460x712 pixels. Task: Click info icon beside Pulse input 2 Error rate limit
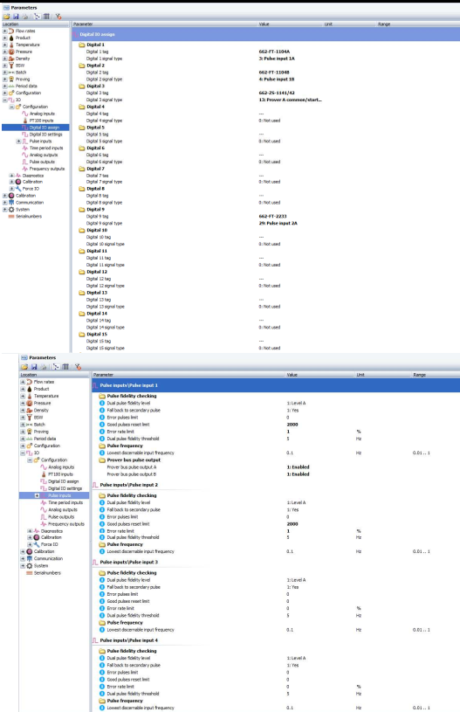point(102,531)
